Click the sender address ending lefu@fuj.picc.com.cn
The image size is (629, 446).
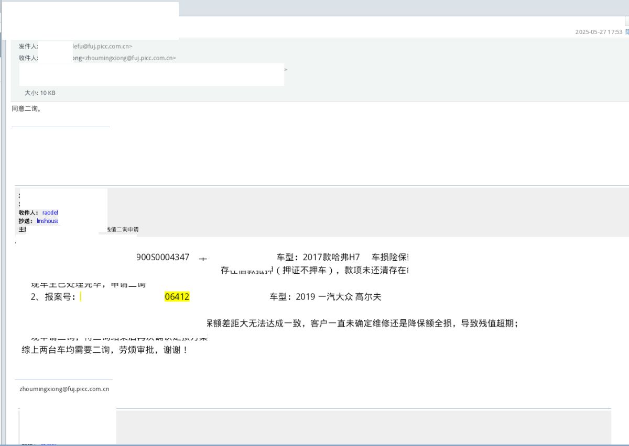[102, 47]
